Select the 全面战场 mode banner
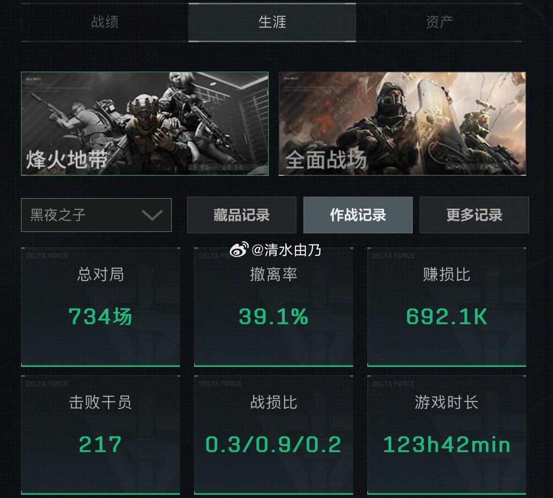 pos(402,124)
